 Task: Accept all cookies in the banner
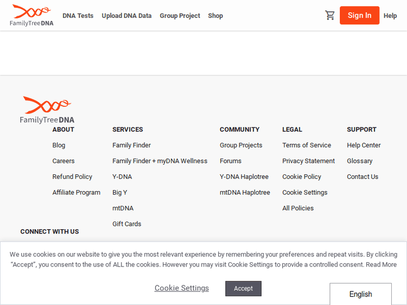point(243,288)
